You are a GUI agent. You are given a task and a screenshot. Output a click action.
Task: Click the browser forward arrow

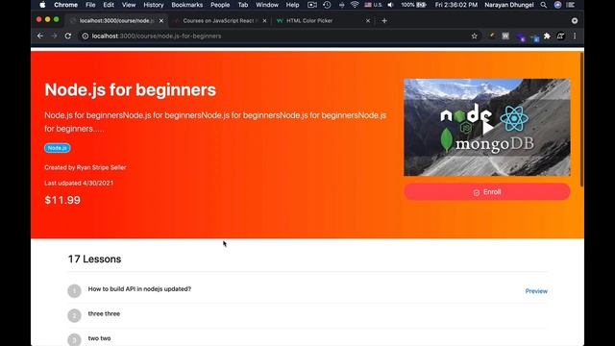click(54, 36)
